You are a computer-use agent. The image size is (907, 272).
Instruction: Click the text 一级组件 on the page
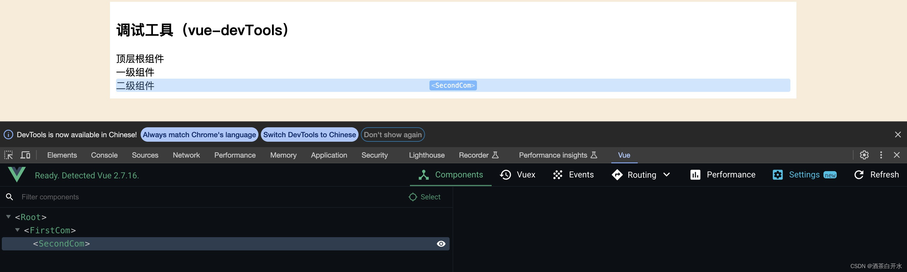135,72
